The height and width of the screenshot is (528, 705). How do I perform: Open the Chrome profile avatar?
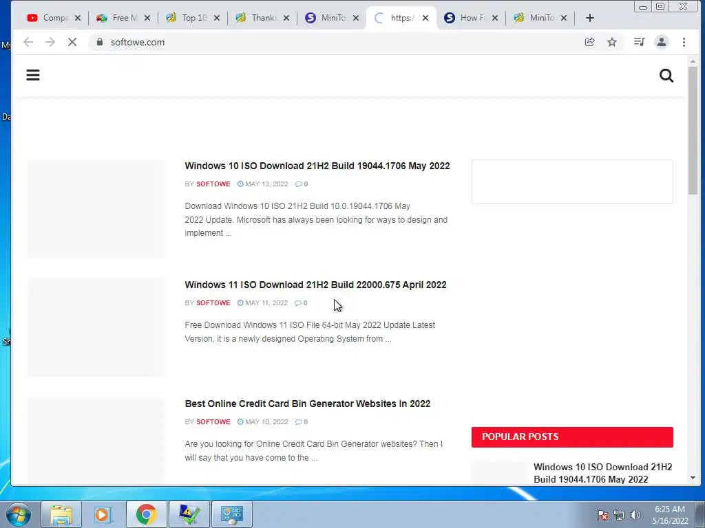[662, 42]
